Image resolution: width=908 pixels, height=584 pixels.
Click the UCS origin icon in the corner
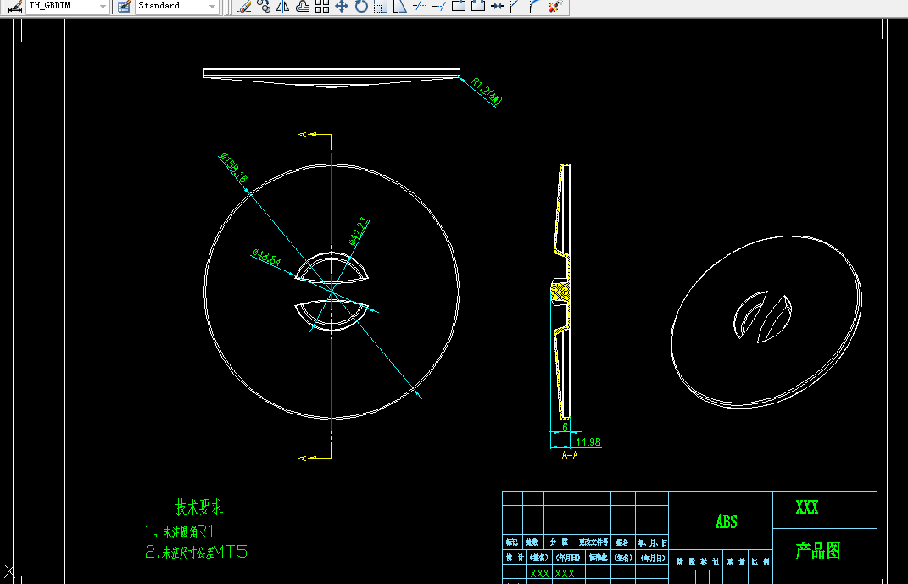click(8, 573)
